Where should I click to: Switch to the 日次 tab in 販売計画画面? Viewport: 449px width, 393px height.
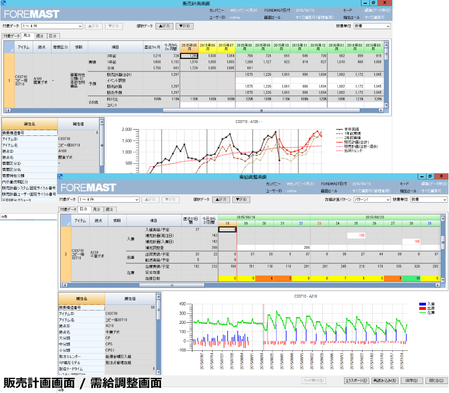point(53,35)
